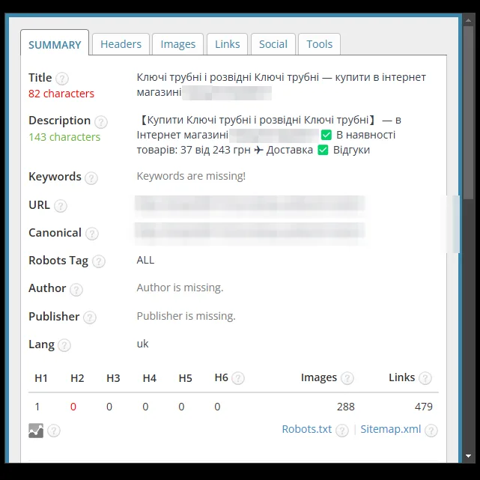Image resolution: width=480 pixels, height=480 pixels.
Task: Open the Tools tab
Action: (x=319, y=44)
